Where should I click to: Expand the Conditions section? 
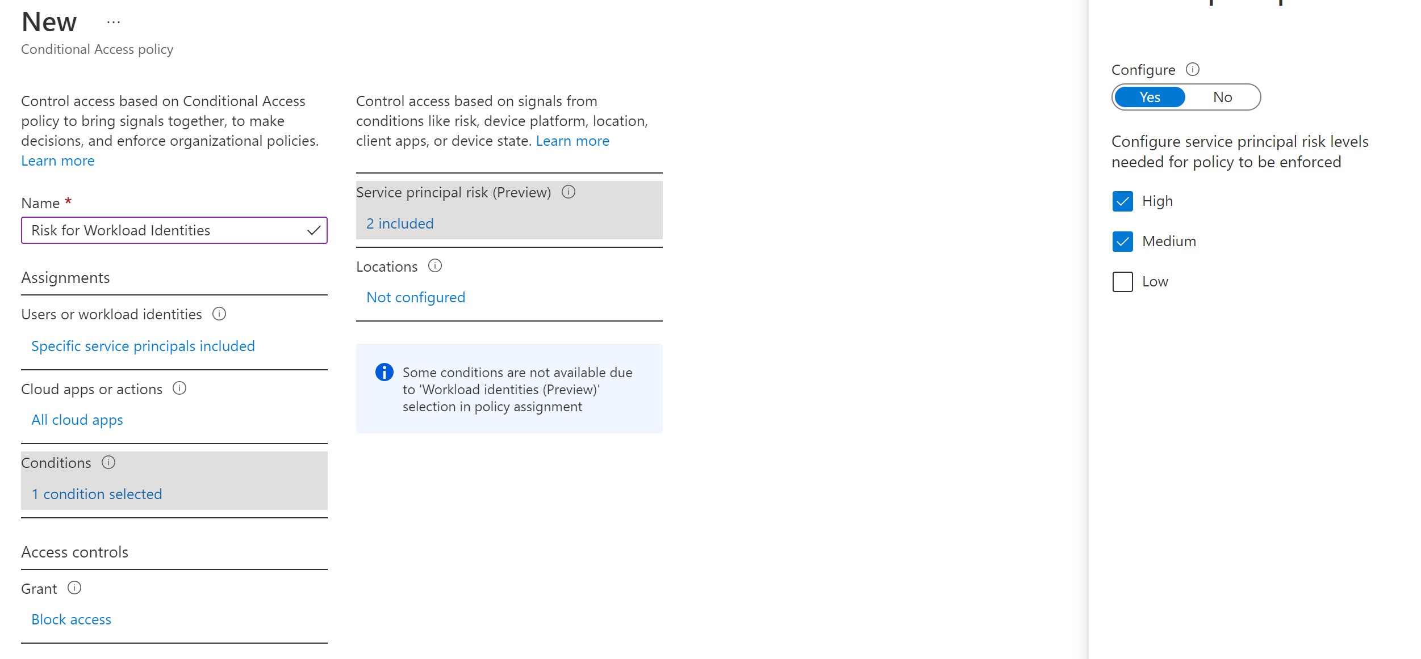97,493
